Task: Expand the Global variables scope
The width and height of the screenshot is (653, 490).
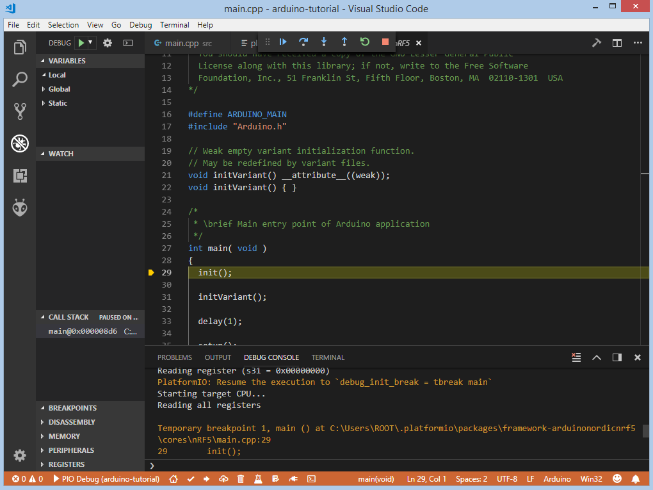Action: click(90, 89)
